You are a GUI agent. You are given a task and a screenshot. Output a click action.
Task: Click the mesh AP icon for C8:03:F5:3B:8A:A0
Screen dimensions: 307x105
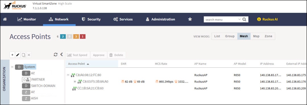(x=80, y=81)
